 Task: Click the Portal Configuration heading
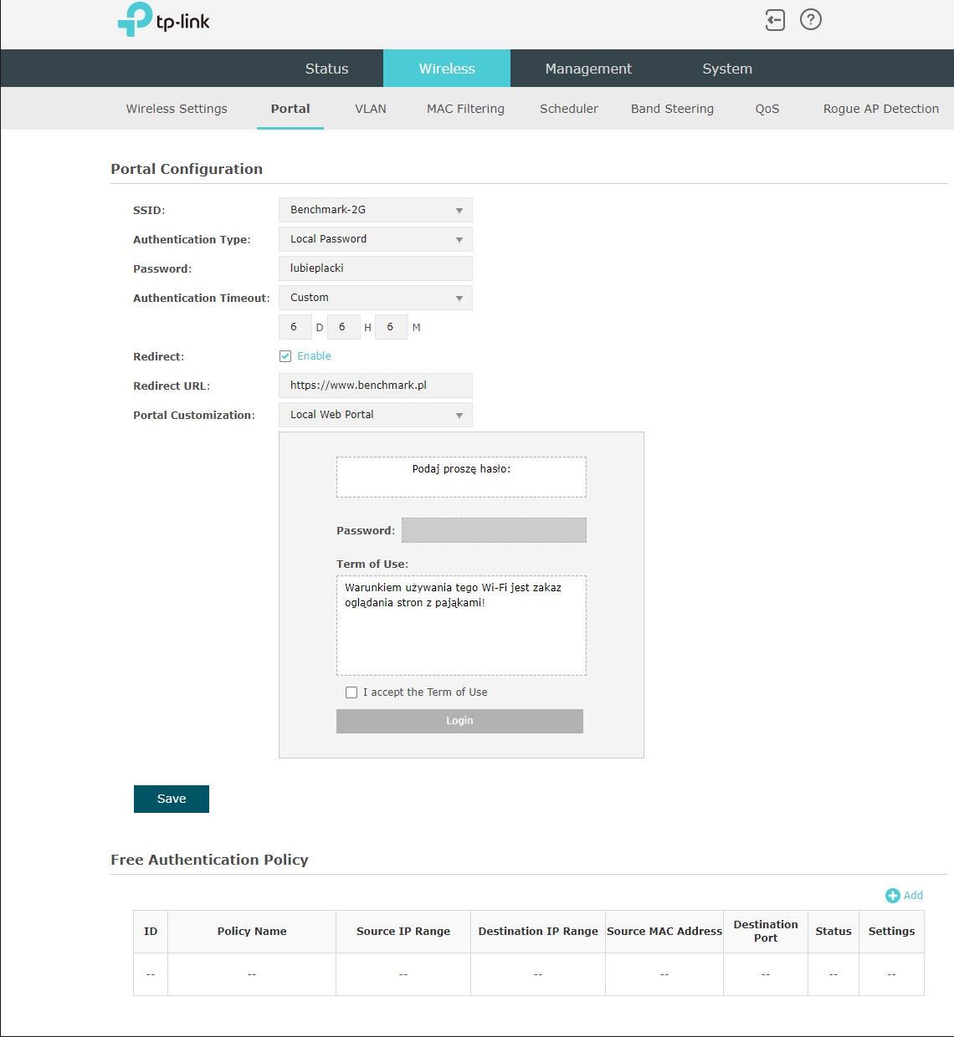click(187, 169)
